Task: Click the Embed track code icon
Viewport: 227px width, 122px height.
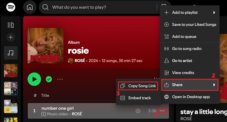Action: tap(123, 98)
